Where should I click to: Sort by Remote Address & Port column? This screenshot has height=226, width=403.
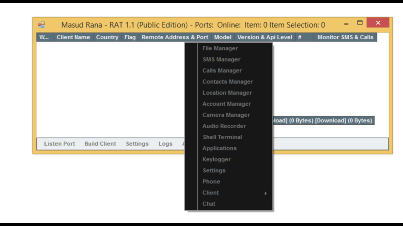tap(175, 37)
